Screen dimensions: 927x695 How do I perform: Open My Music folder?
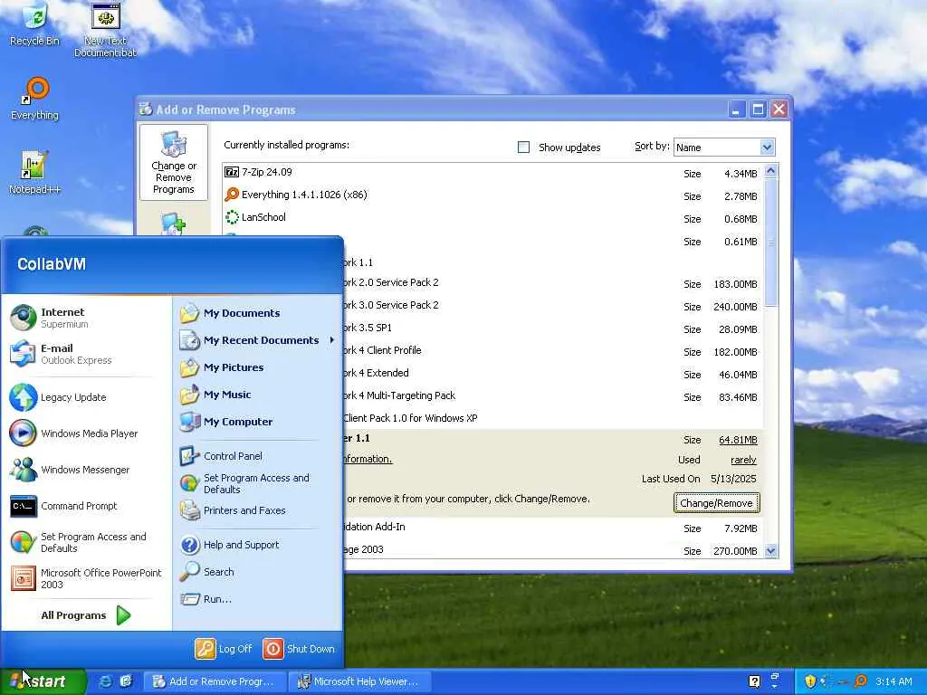258,395
